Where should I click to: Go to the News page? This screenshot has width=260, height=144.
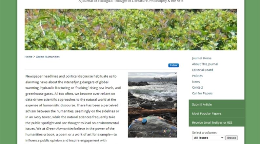click(196, 82)
